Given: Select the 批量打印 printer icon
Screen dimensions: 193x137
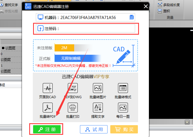Looking at the screenshot, I should pyautogui.click(x=73, y=108).
